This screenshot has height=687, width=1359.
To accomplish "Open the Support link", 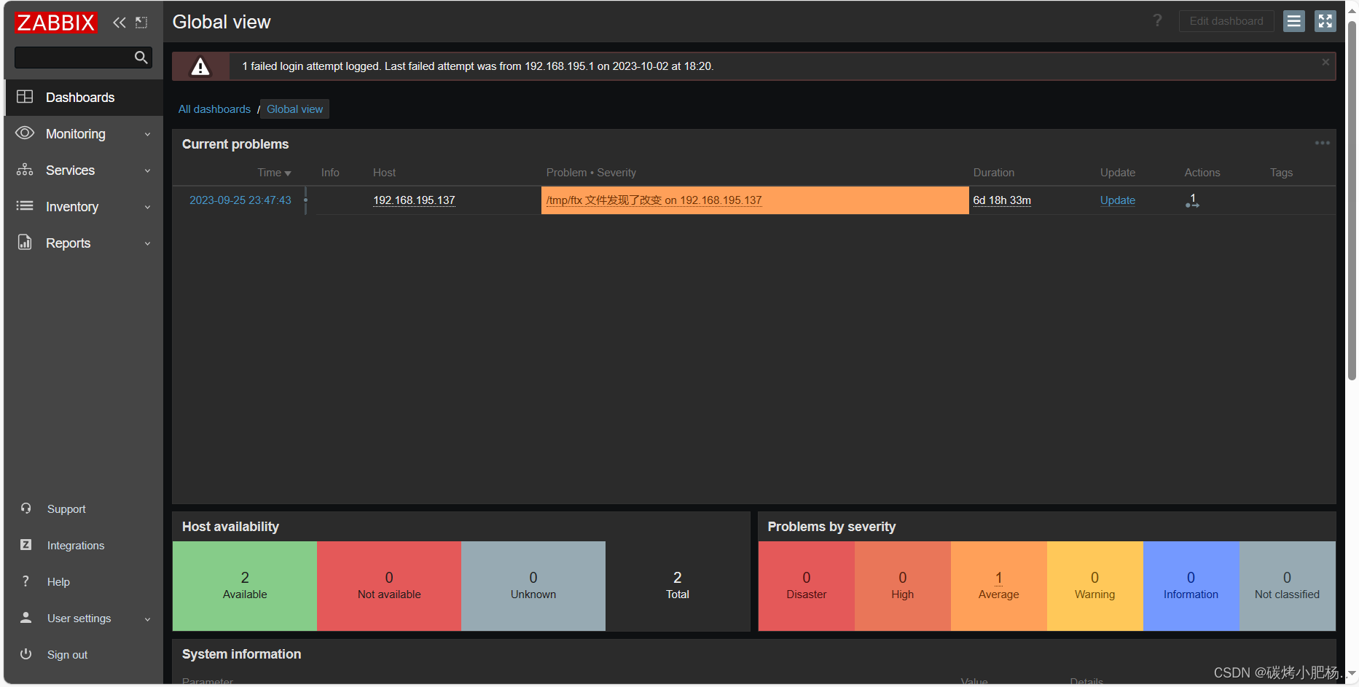I will [x=66, y=509].
